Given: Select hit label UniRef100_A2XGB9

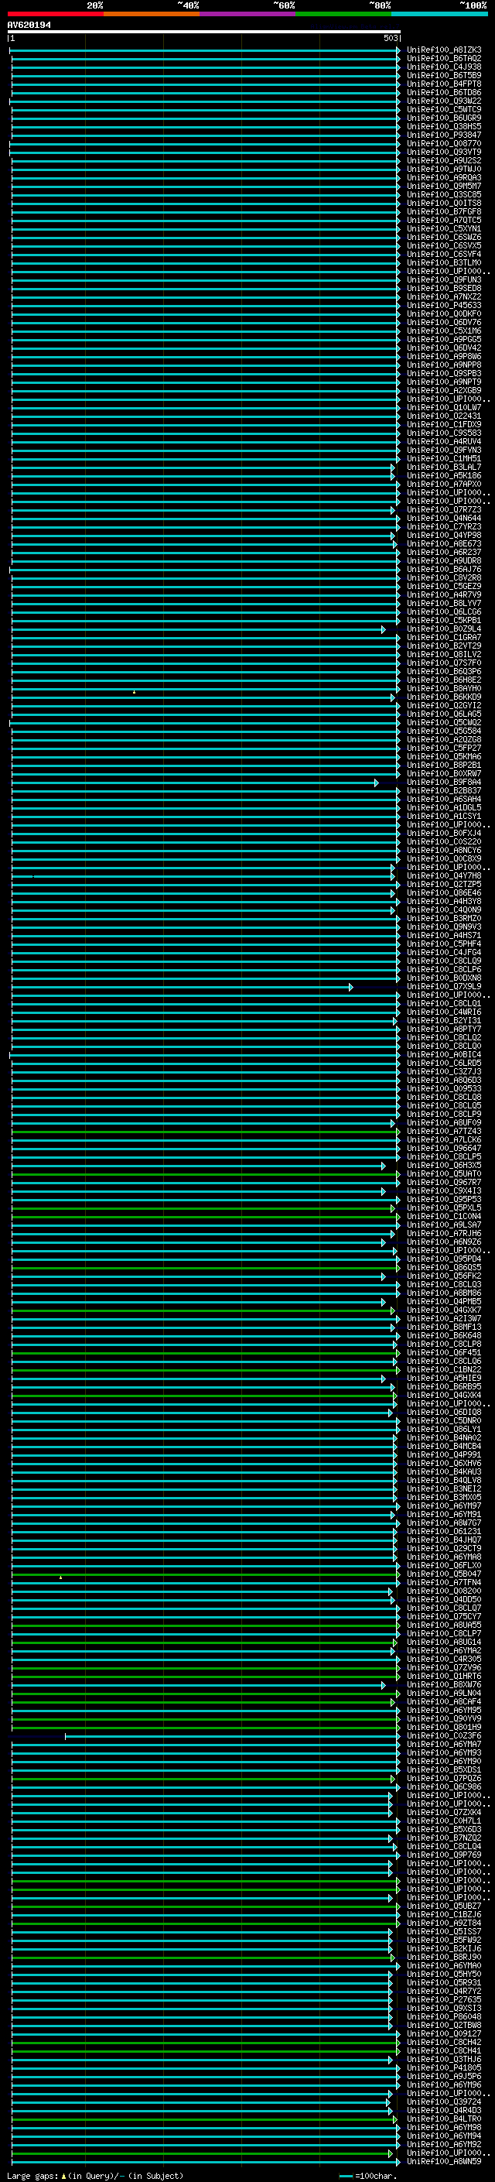Looking at the screenshot, I should (444, 390).
